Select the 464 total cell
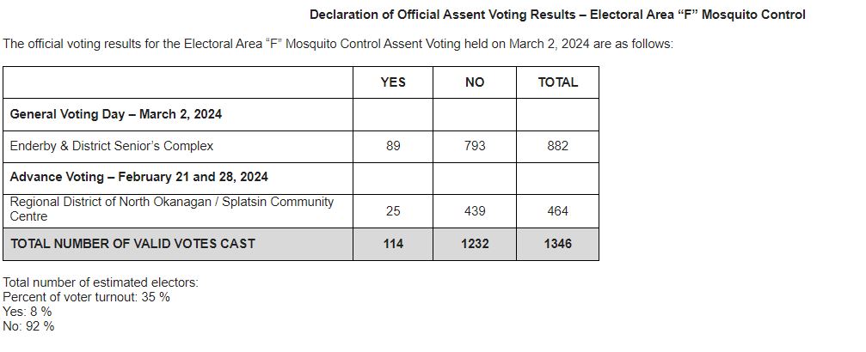 [x=557, y=210]
